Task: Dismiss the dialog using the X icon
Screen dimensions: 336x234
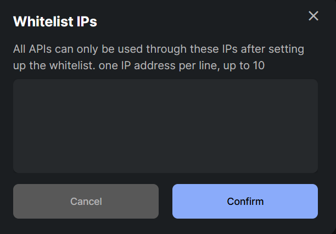Action: [x=313, y=16]
